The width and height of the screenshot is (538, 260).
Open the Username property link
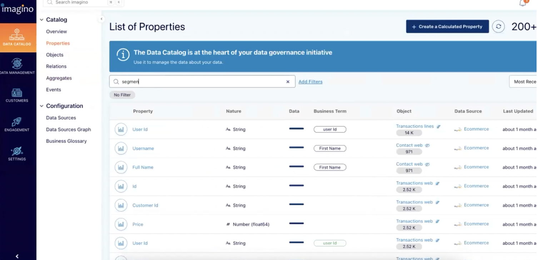pyautogui.click(x=143, y=149)
